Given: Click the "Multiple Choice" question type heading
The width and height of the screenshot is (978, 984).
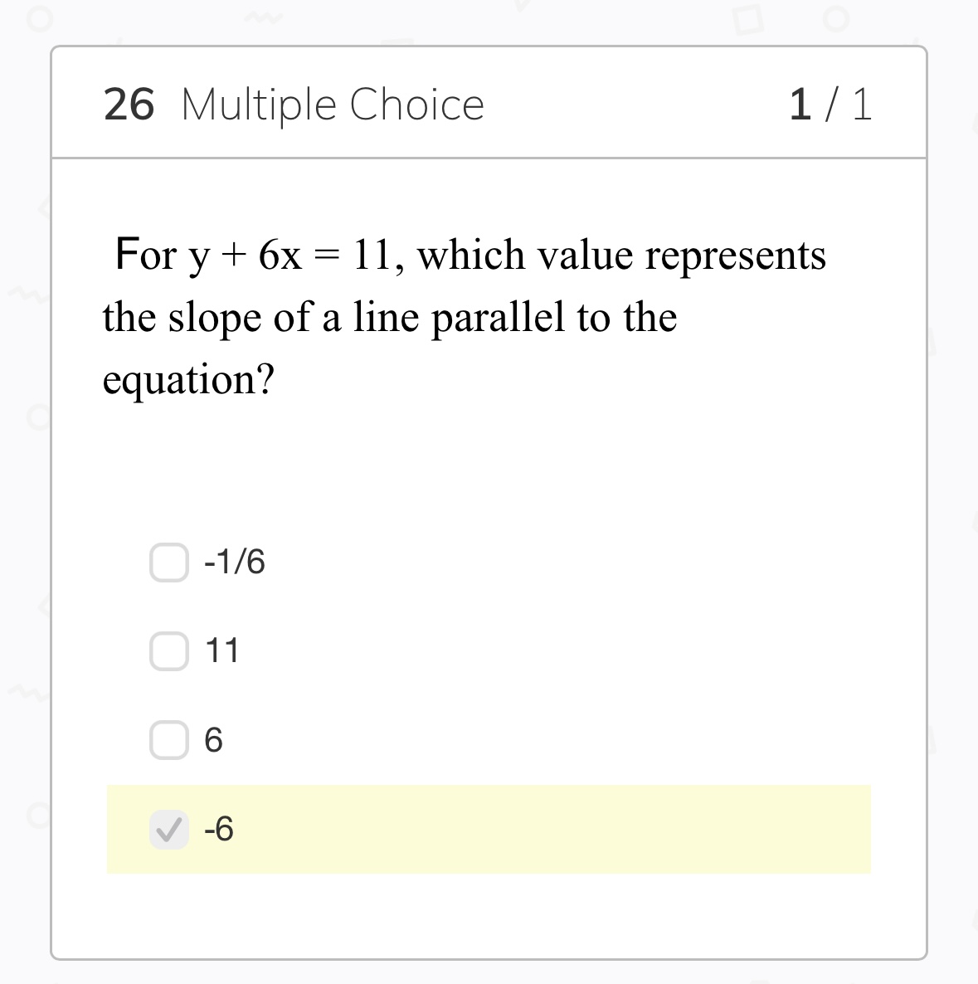Looking at the screenshot, I should 332,105.
